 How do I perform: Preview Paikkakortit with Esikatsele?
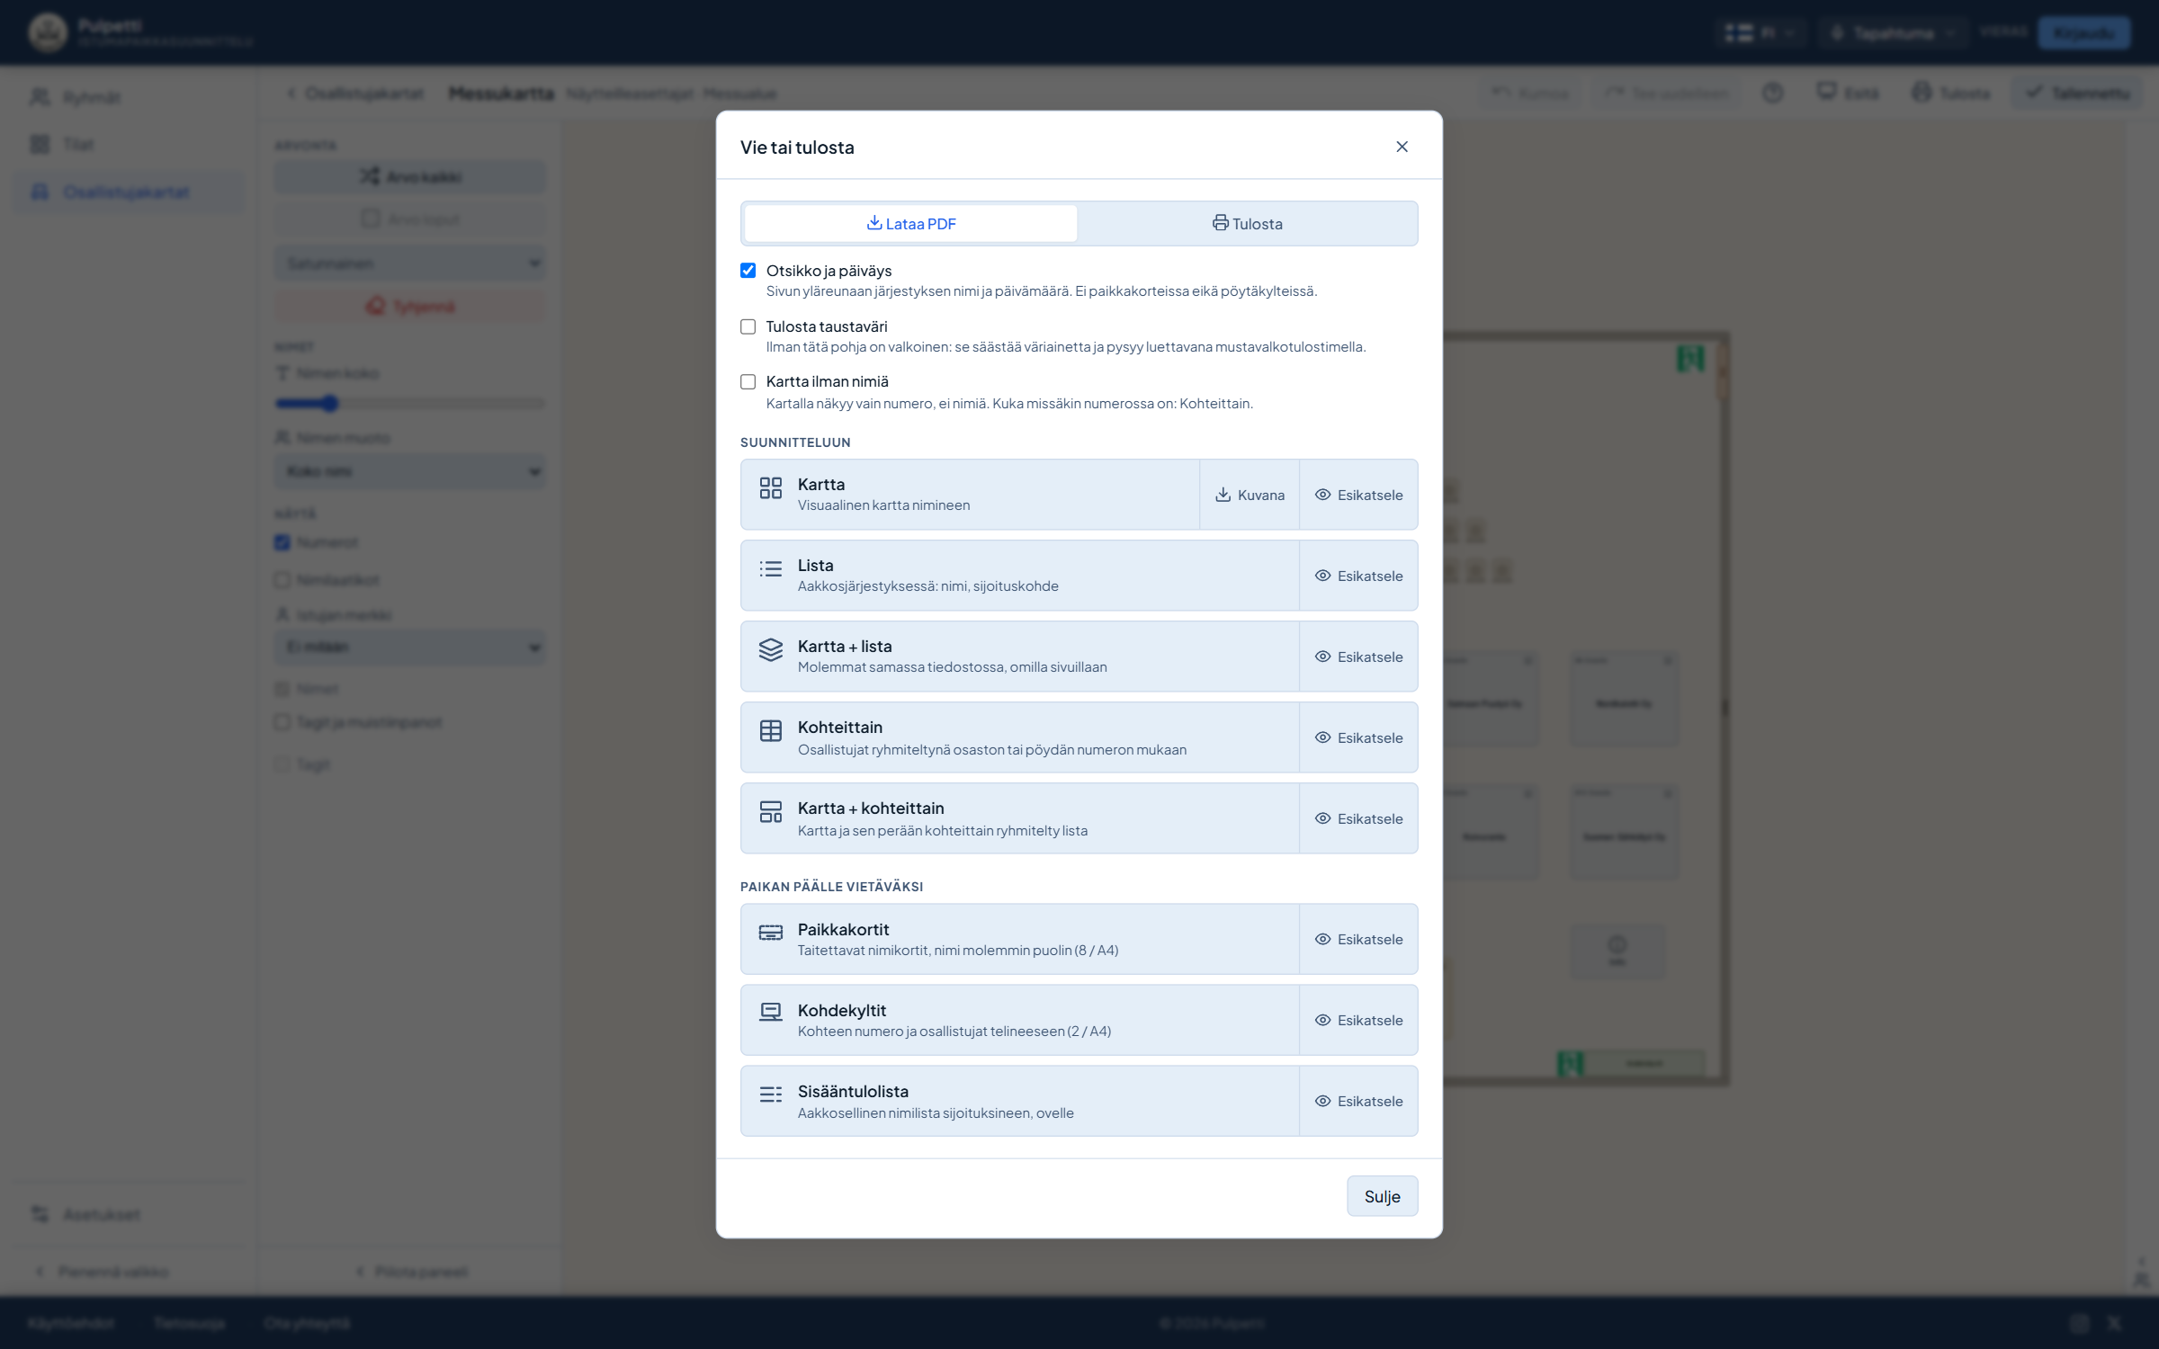pos(1358,939)
